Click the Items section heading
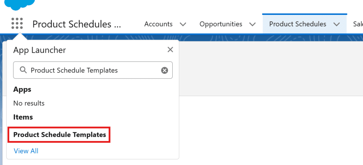363x165 pixels. 23,117
